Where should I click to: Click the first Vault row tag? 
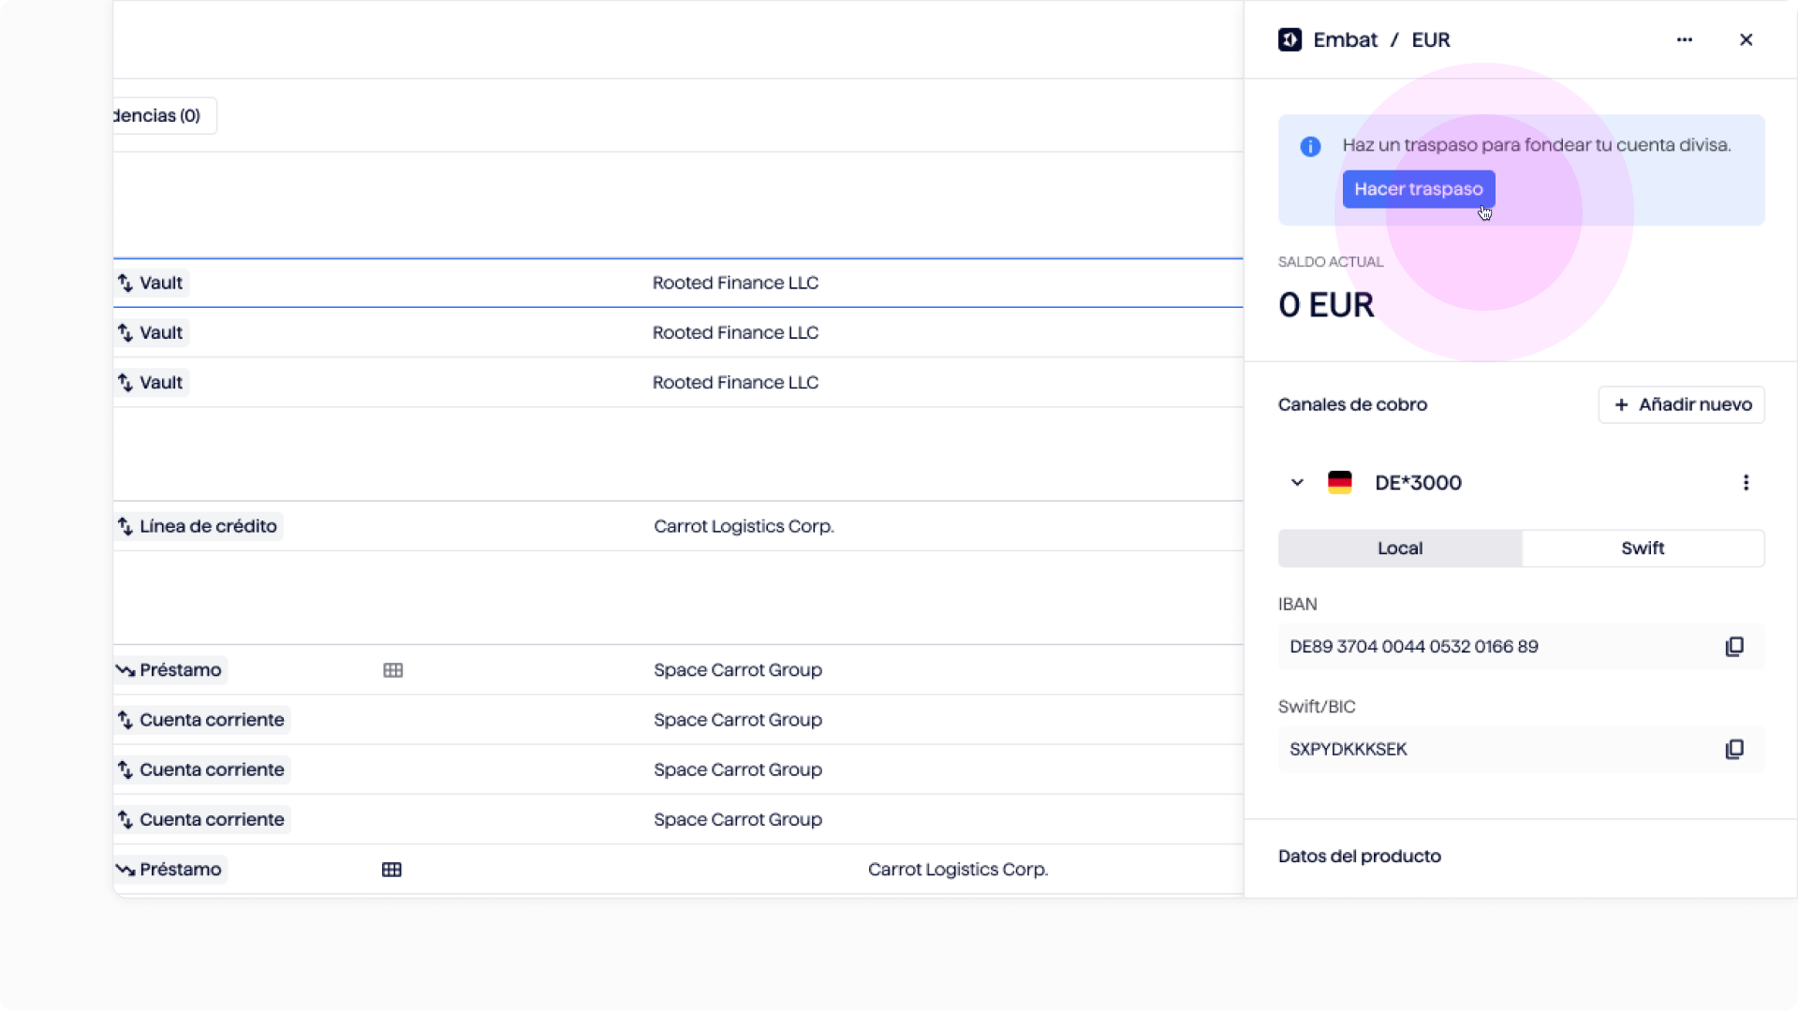pyautogui.click(x=151, y=283)
